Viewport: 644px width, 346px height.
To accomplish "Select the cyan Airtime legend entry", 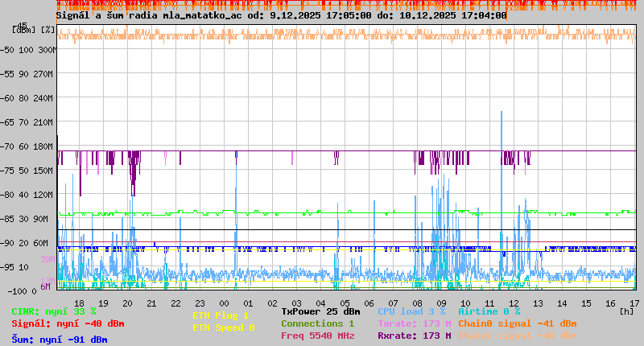I will tap(489, 311).
